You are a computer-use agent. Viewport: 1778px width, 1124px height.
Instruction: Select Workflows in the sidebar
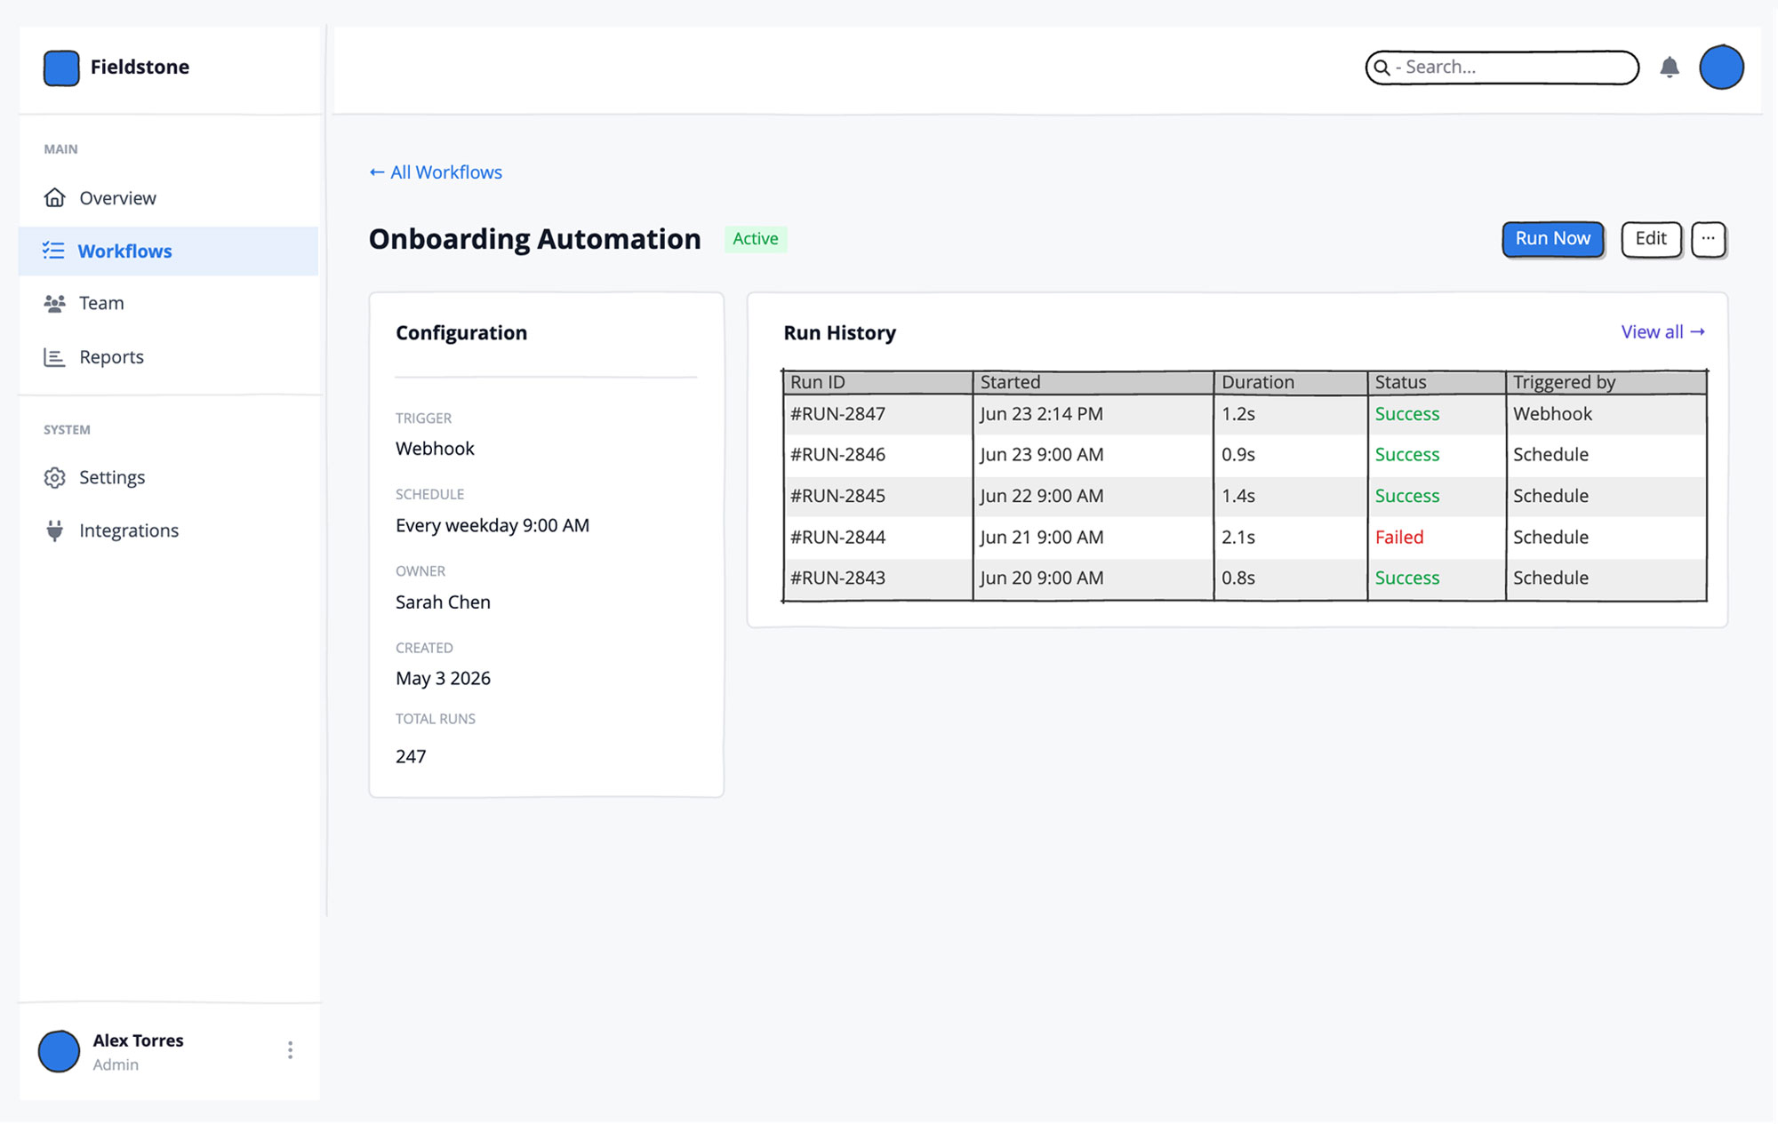click(168, 251)
